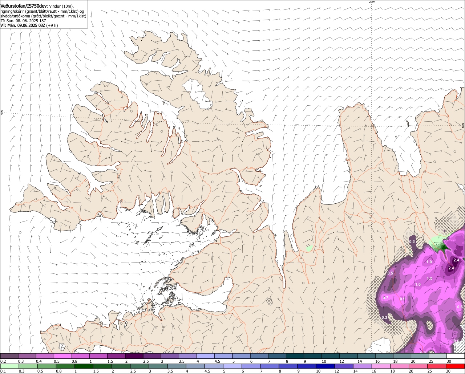The height and width of the screenshot is (374, 465).
Task: Click the '(+9 h)' forecast offset text
Action: [52, 25]
